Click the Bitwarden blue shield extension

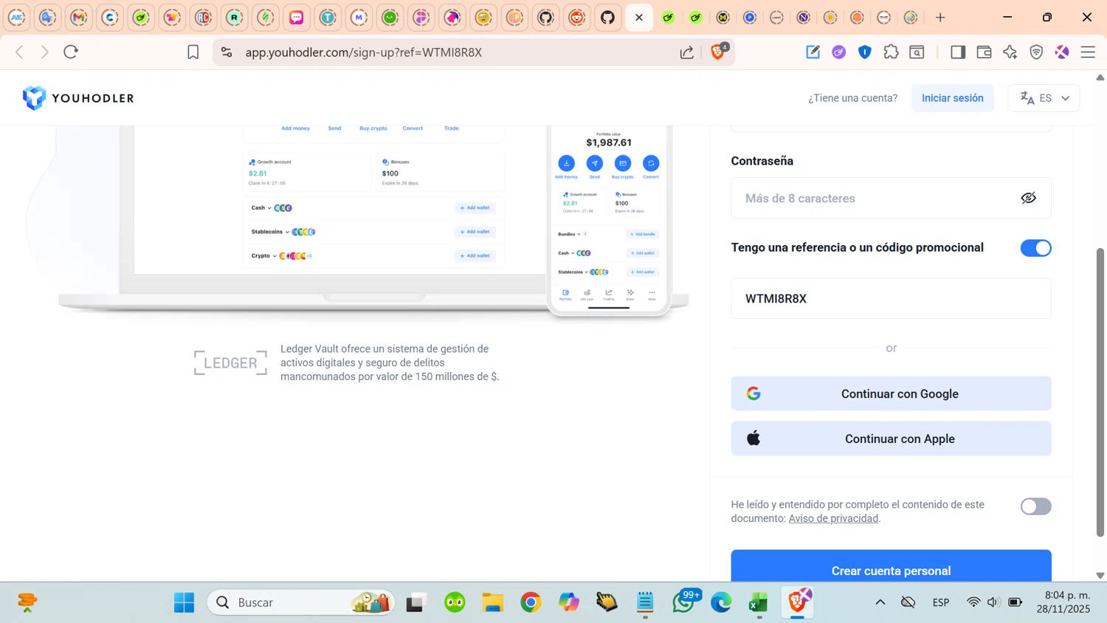click(x=865, y=52)
